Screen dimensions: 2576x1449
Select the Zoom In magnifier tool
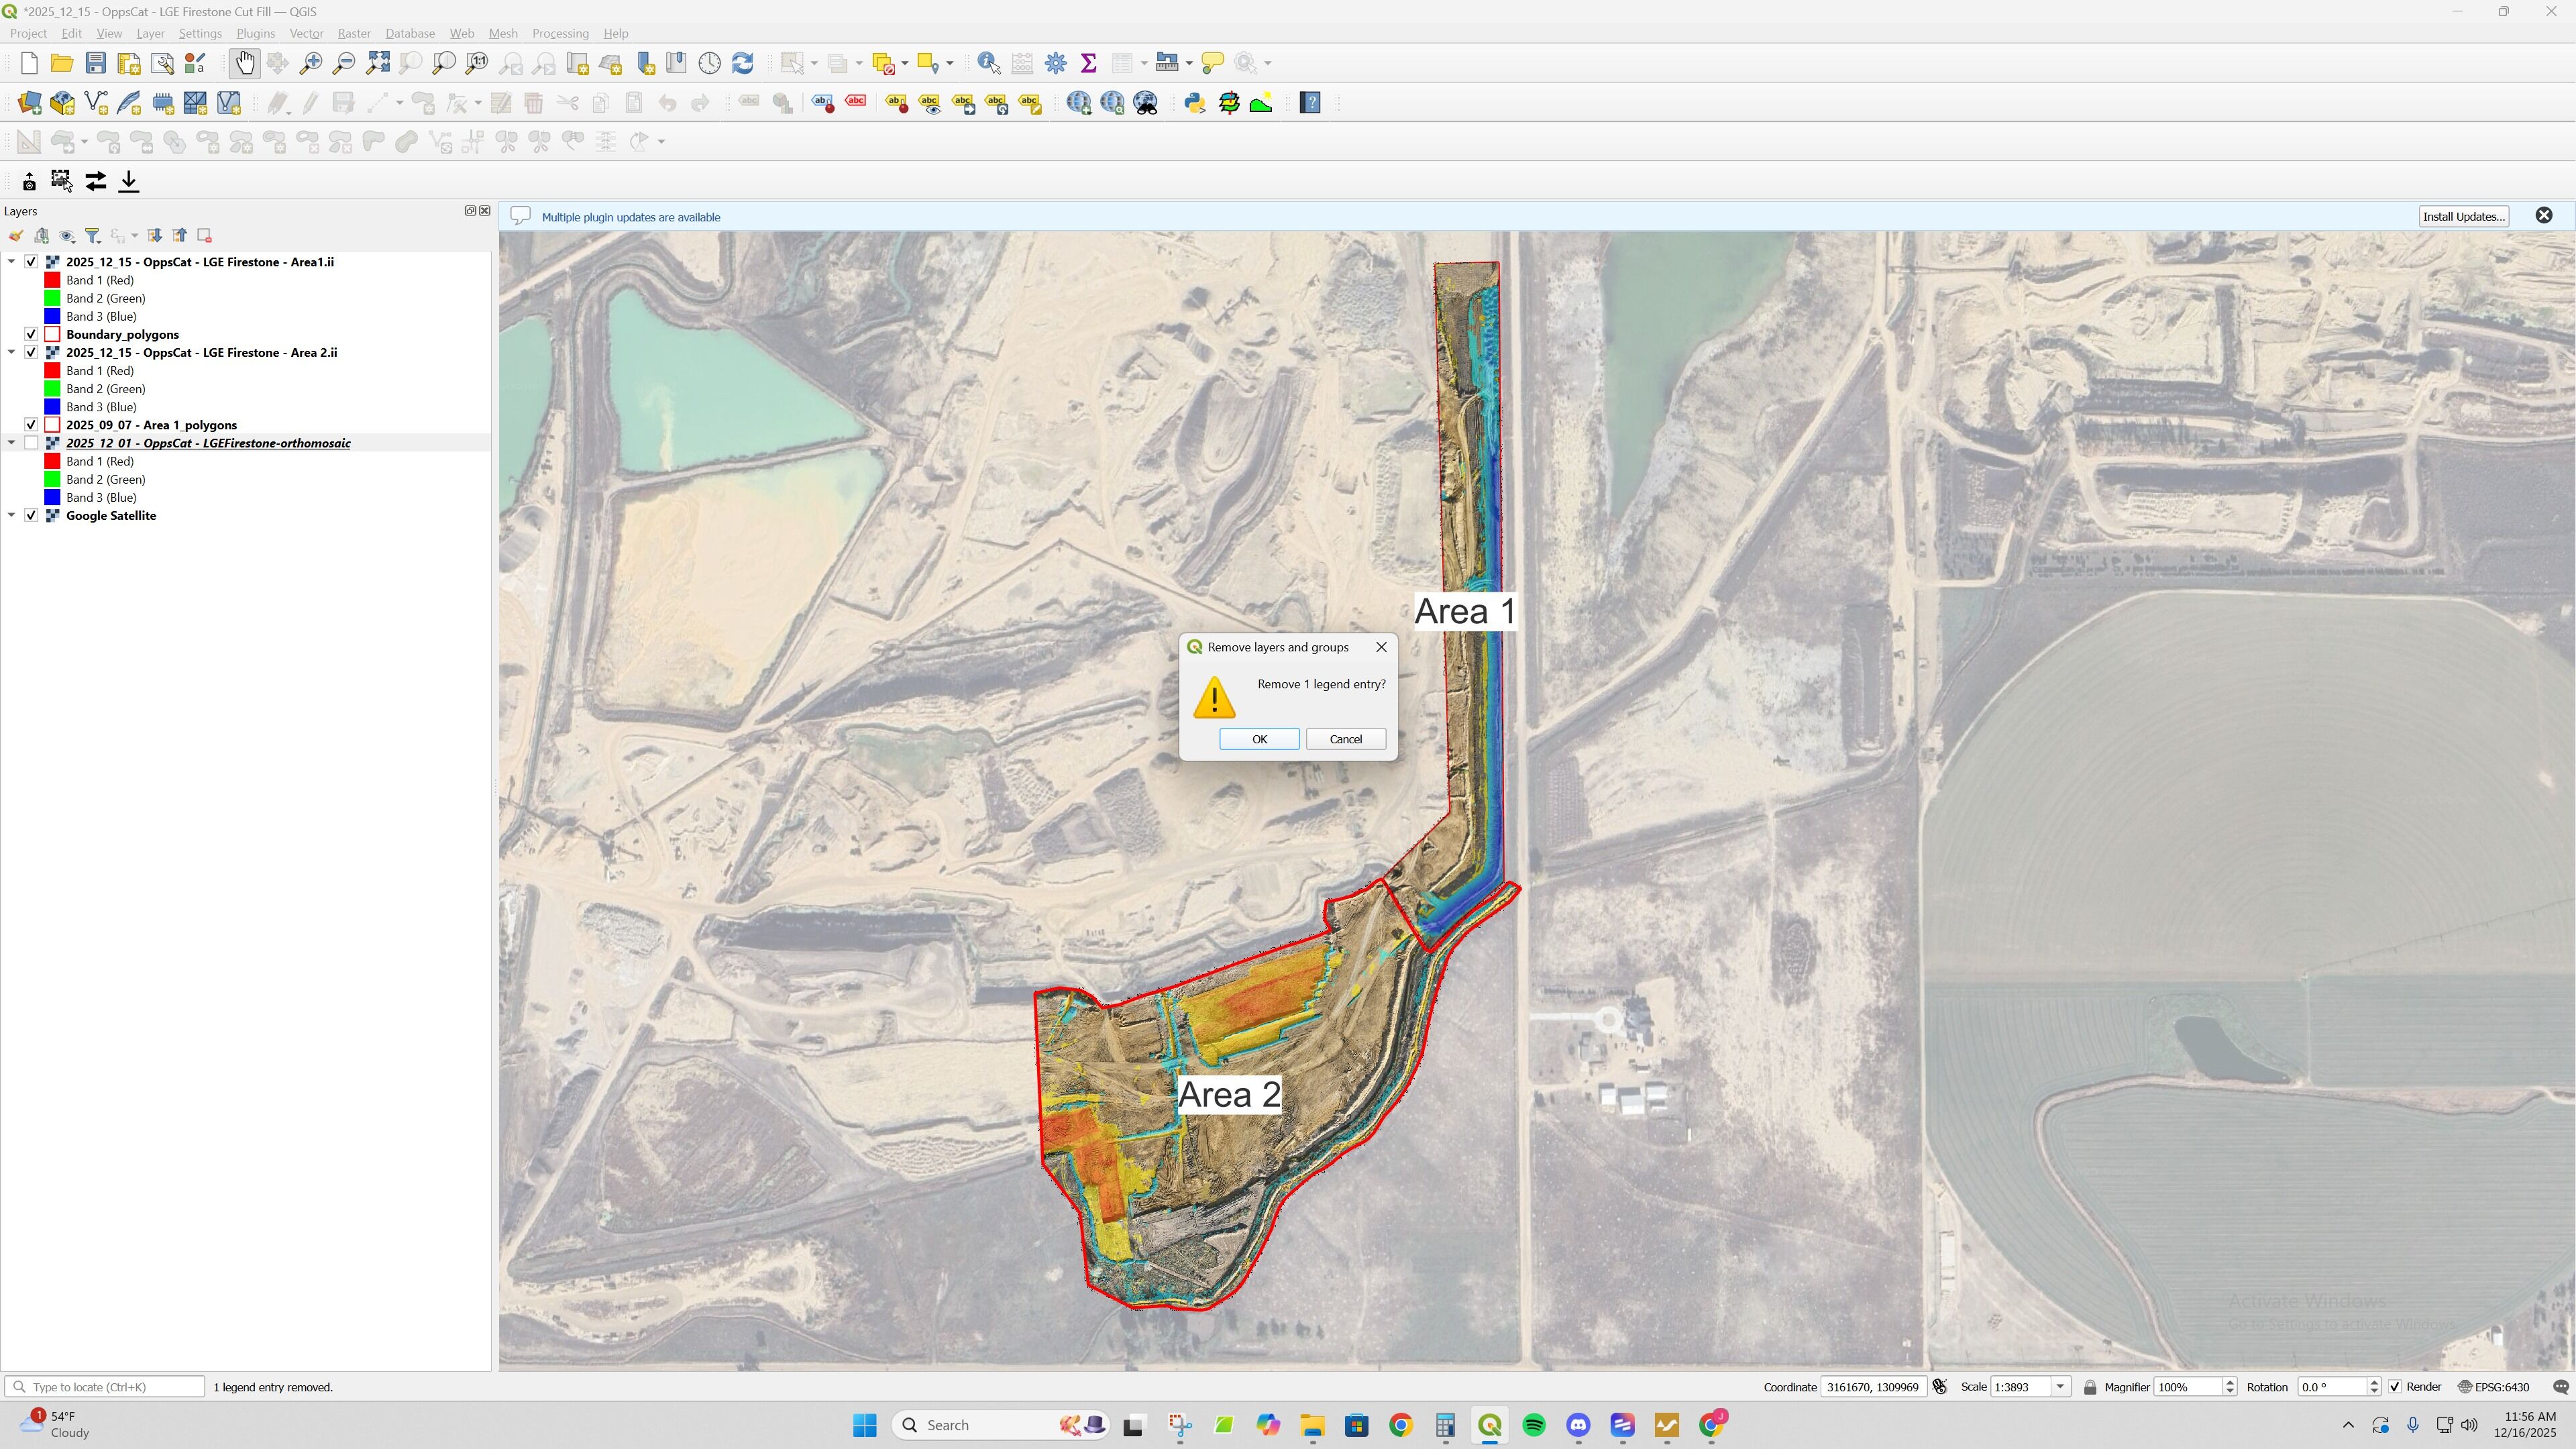(x=311, y=63)
